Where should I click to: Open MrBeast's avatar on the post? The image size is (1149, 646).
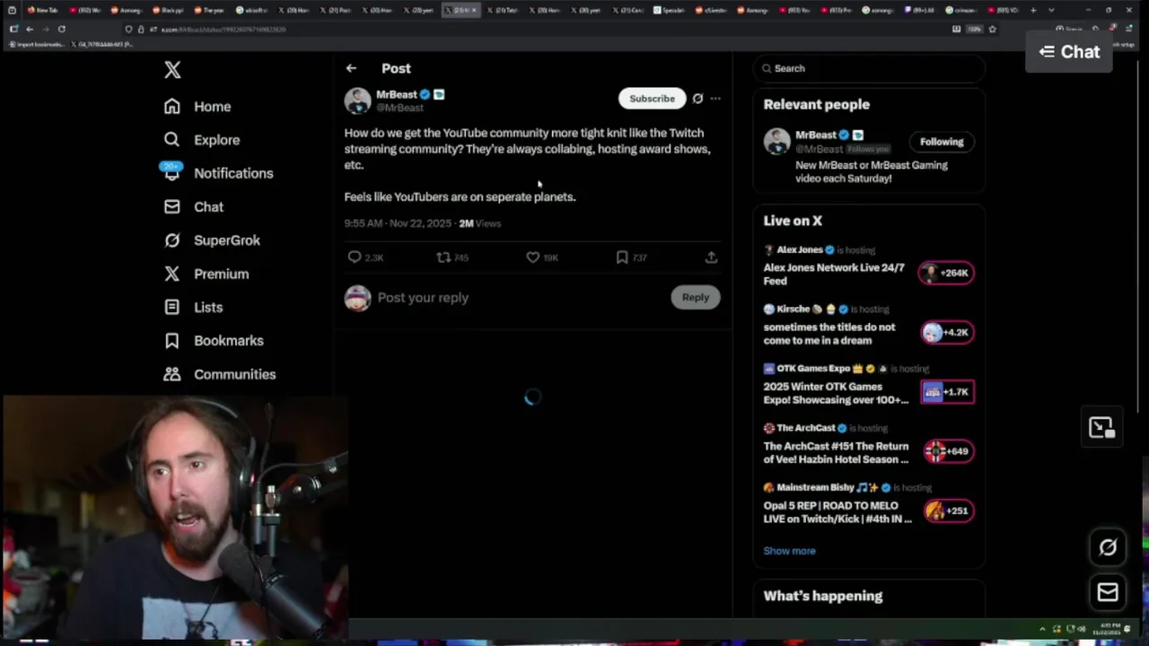coord(357,100)
